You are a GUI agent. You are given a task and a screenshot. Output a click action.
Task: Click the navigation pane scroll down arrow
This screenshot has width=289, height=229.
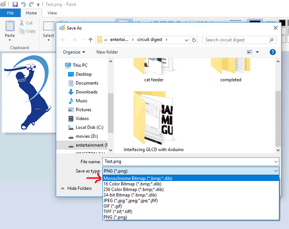point(111,150)
